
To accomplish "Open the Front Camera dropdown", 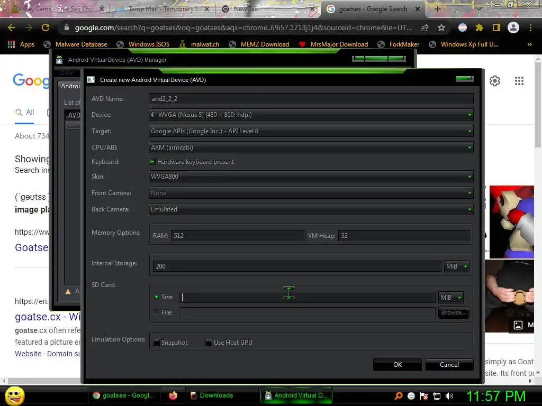I will [311, 193].
